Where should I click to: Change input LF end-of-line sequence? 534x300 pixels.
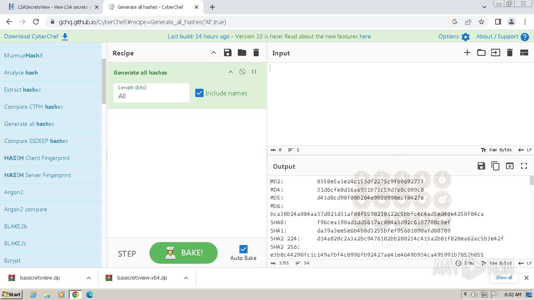coord(525,150)
